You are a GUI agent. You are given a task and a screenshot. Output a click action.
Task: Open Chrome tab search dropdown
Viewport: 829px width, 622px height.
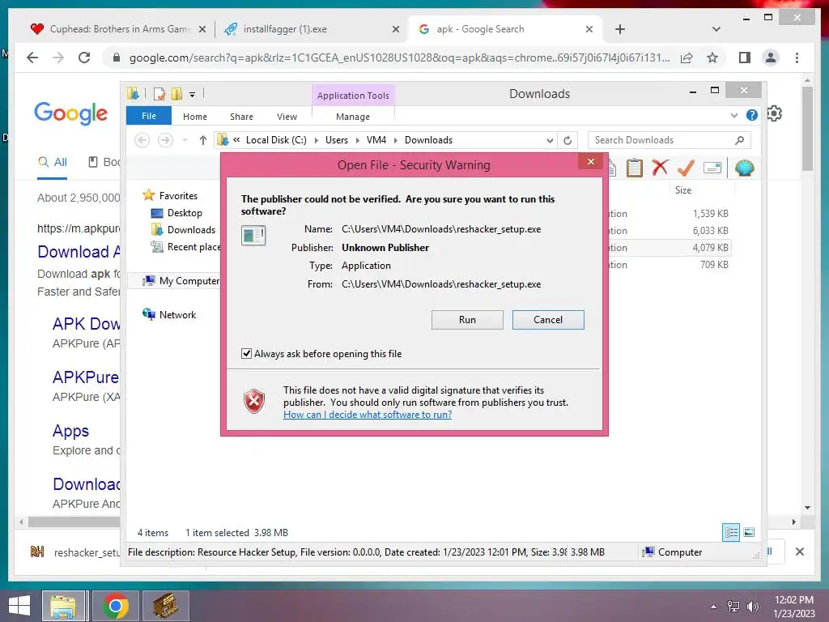point(716,29)
